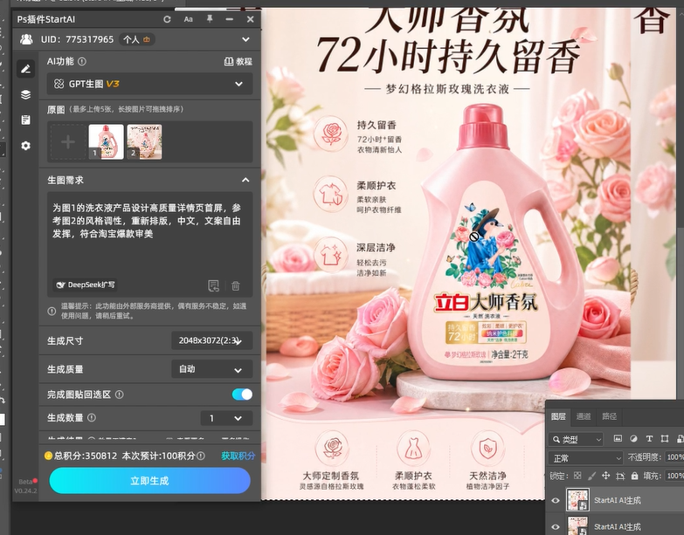This screenshot has height=535, width=684.
Task: Click the StartAI panel refresh icon
Action: click(x=167, y=19)
